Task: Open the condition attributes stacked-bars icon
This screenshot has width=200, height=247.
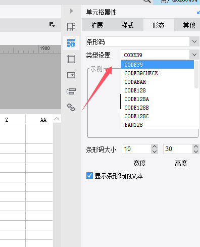Action: click(71, 91)
